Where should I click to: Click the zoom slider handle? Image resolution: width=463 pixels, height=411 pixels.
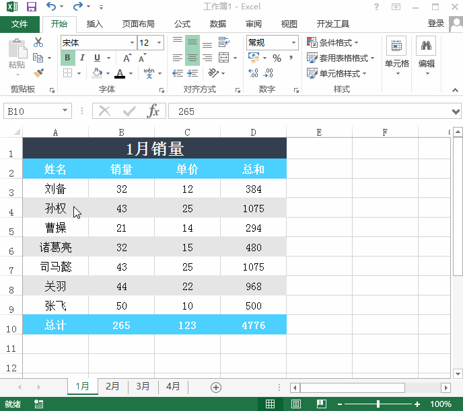[x=378, y=404]
